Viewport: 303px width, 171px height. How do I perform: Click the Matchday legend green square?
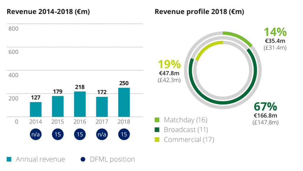tap(157, 120)
